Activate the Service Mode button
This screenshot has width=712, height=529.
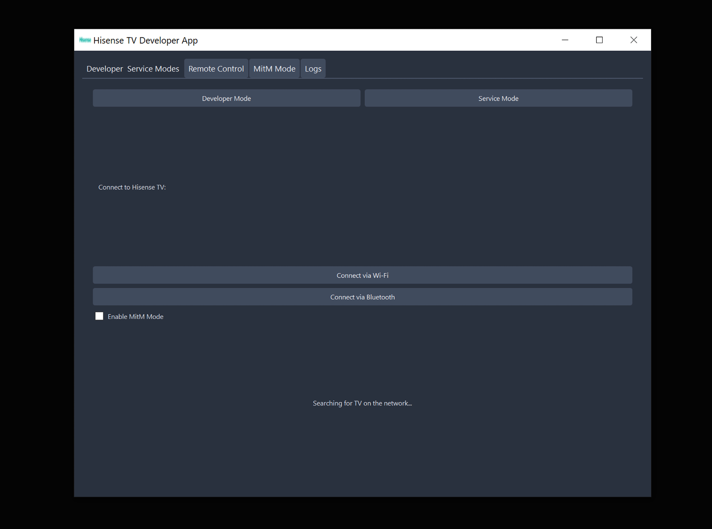498,98
